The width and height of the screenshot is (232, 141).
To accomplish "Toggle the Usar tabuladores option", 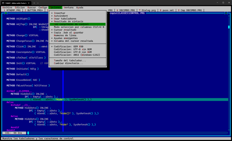I will pos(78,18).
